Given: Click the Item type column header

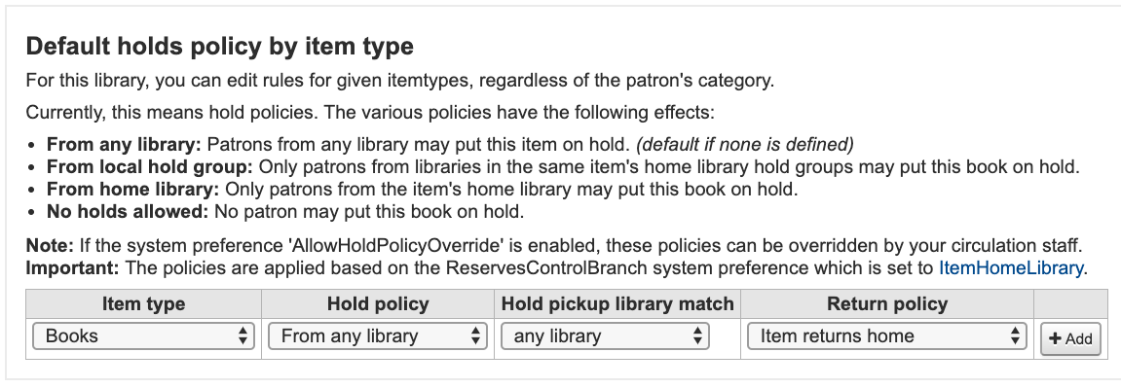Looking at the screenshot, I should (x=144, y=304).
